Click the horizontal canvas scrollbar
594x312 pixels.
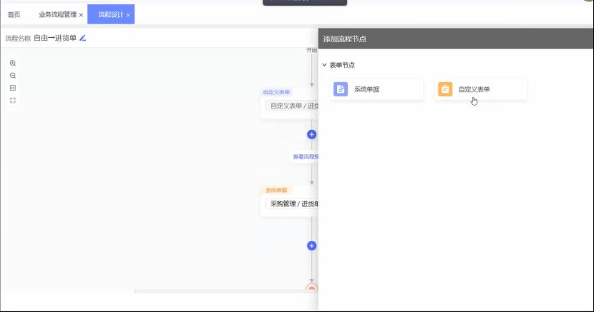coord(225,291)
